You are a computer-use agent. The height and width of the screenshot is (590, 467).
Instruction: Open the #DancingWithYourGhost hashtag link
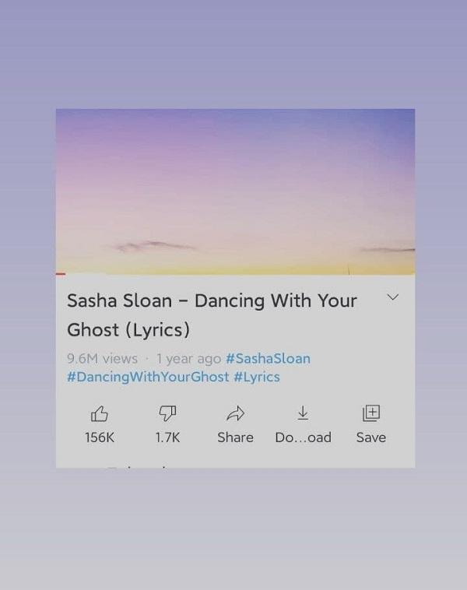[148, 377]
